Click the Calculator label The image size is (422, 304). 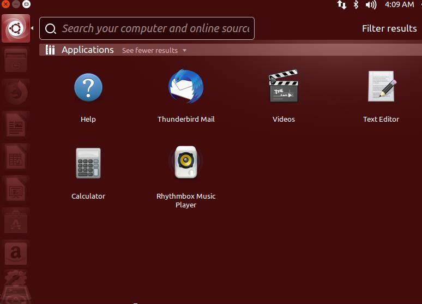pos(88,196)
